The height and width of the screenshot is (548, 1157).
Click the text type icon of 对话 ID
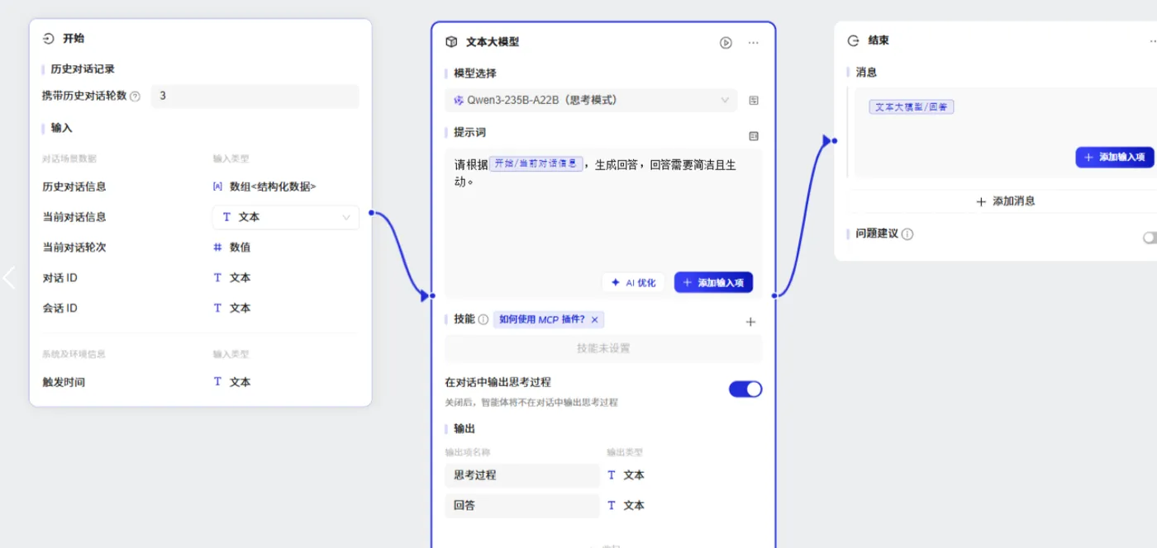[217, 277]
